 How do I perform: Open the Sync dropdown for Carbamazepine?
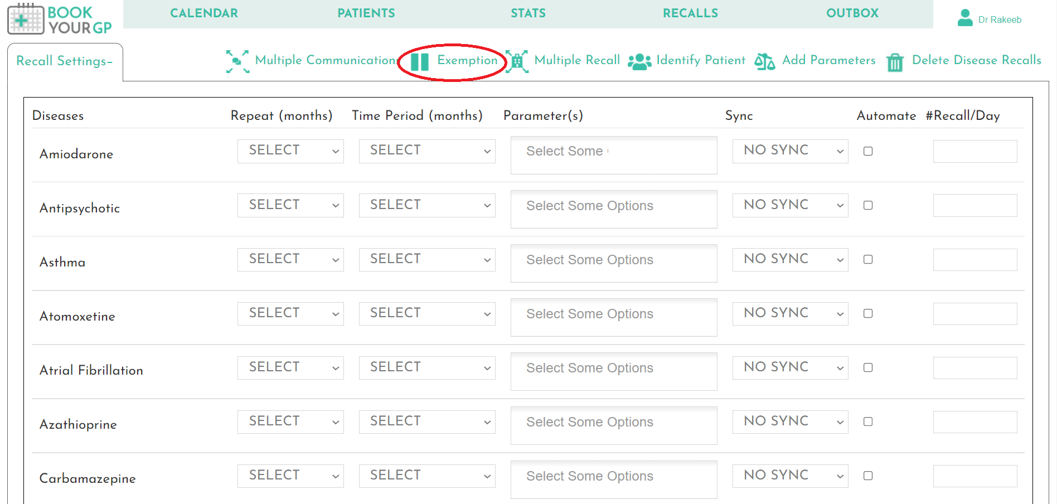pyautogui.click(x=790, y=476)
